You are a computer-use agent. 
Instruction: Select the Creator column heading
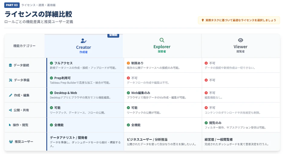pos(83,47)
